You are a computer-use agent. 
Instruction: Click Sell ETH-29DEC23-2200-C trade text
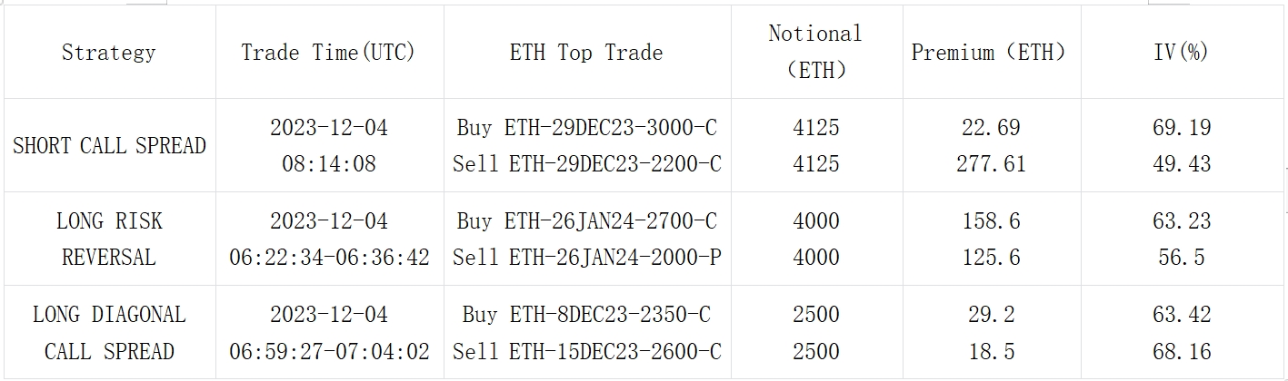click(586, 164)
